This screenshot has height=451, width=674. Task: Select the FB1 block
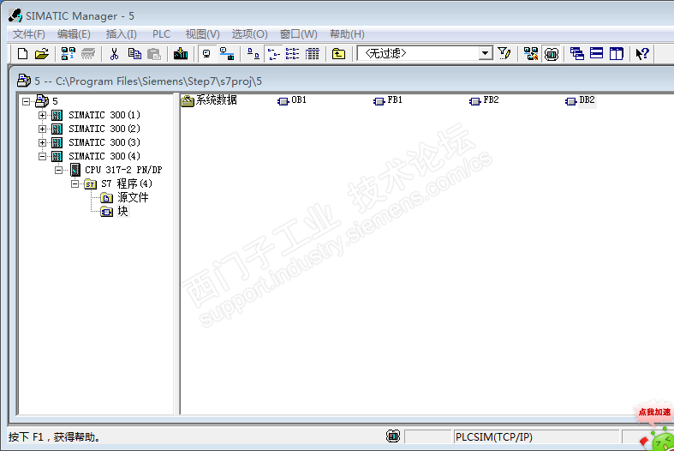click(x=388, y=100)
